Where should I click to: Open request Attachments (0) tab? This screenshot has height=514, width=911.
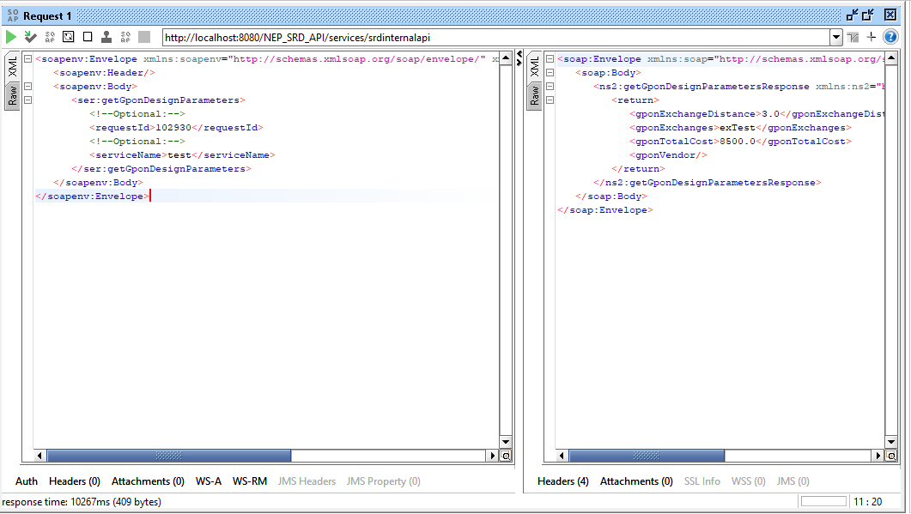[x=148, y=481]
